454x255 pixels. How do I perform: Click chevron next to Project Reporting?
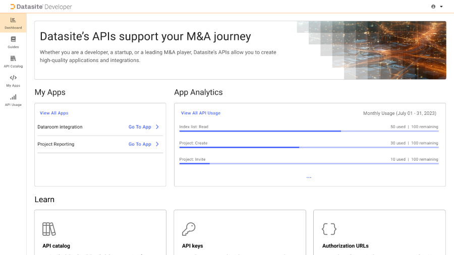pos(157,144)
